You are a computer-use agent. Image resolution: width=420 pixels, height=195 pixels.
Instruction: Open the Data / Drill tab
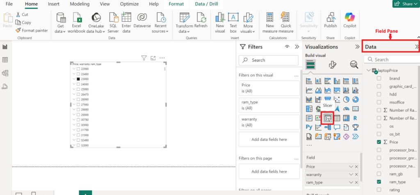click(x=207, y=4)
